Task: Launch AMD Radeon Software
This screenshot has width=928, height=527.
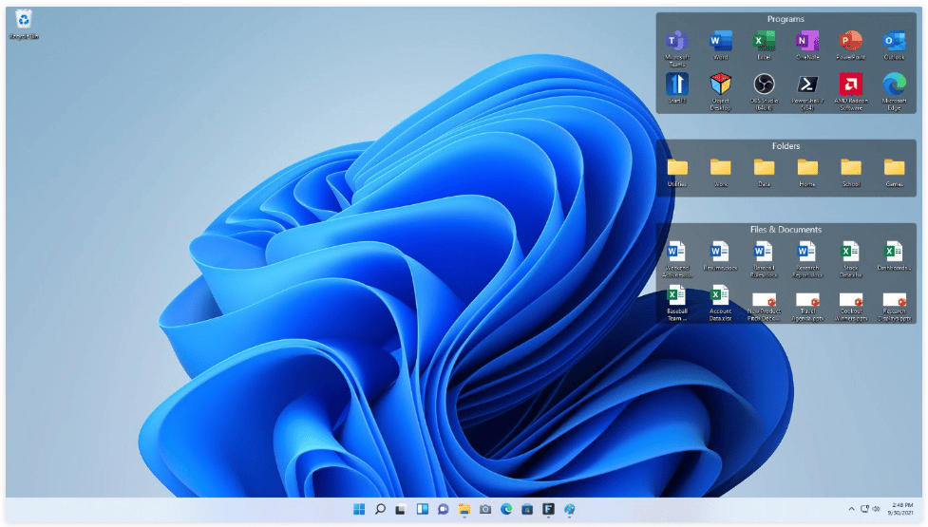Action: point(850,91)
